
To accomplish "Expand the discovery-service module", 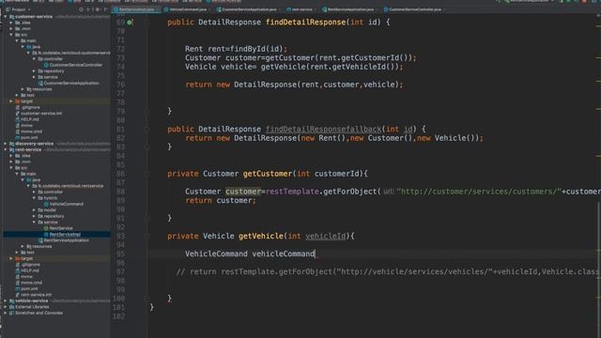I will click(6, 144).
